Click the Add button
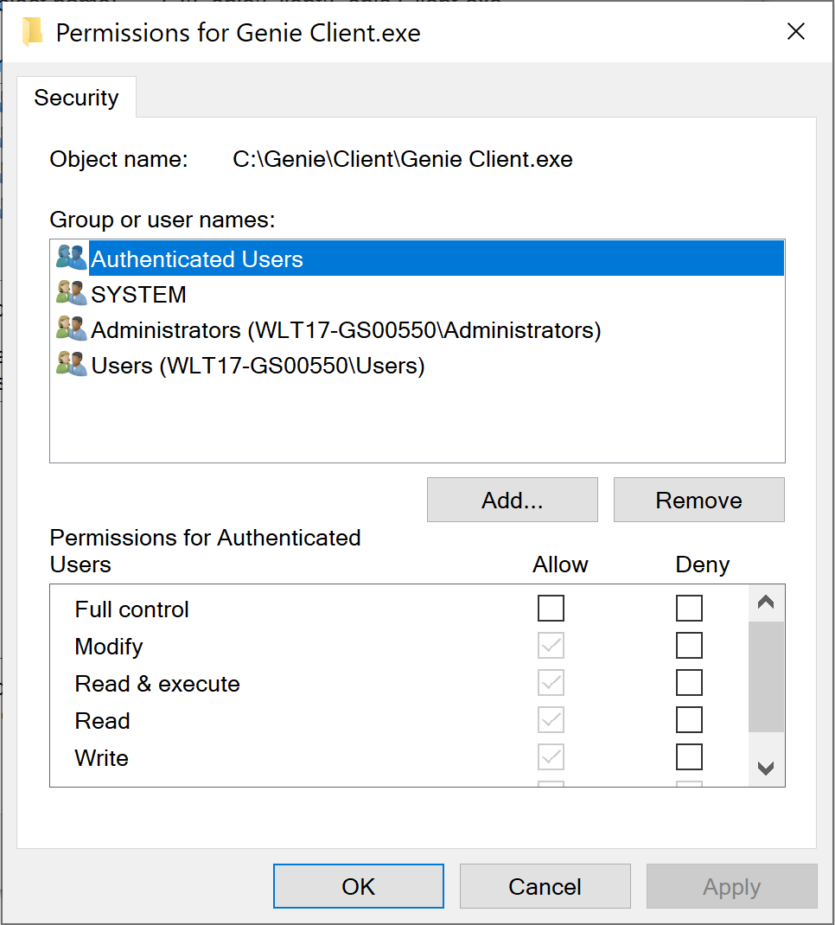This screenshot has height=925, width=835. [512, 500]
